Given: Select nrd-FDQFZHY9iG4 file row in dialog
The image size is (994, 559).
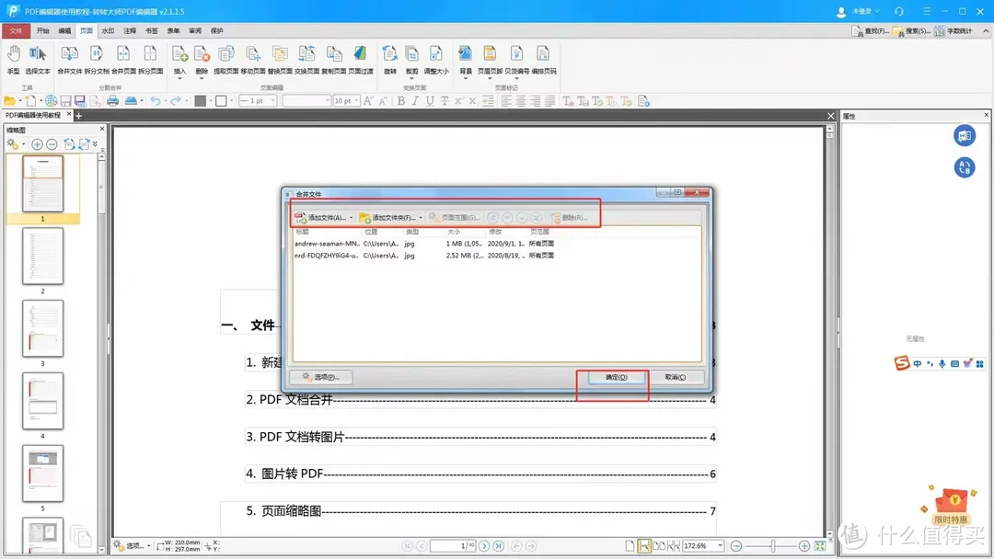Looking at the screenshot, I should click(497, 256).
